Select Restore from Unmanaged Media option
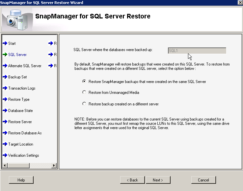The height and width of the screenshot is (191, 243). click(x=84, y=93)
